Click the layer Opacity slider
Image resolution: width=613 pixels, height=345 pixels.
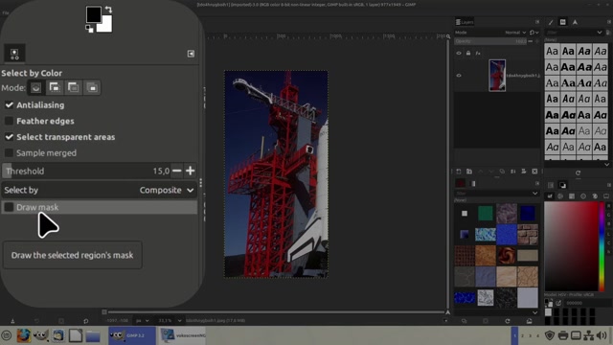click(490, 41)
